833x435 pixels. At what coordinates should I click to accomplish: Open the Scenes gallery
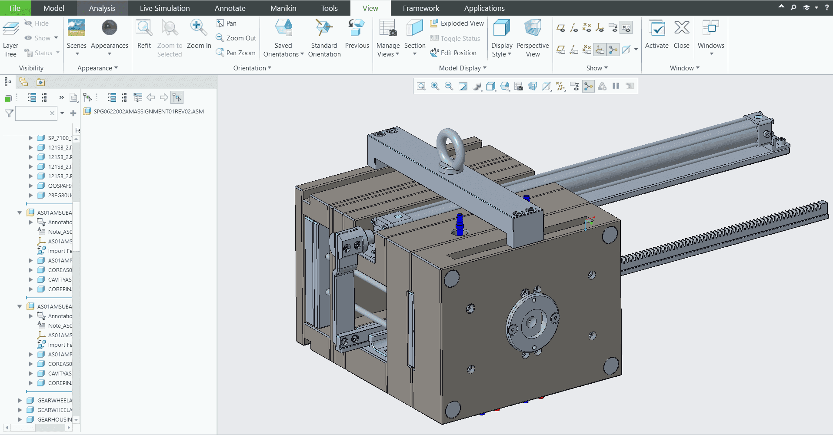77,38
